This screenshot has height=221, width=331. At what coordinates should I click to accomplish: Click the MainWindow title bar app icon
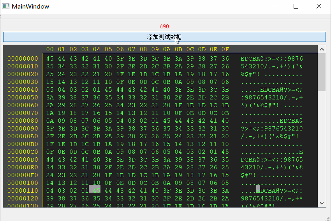pyautogui.click(x=6, y=6)
